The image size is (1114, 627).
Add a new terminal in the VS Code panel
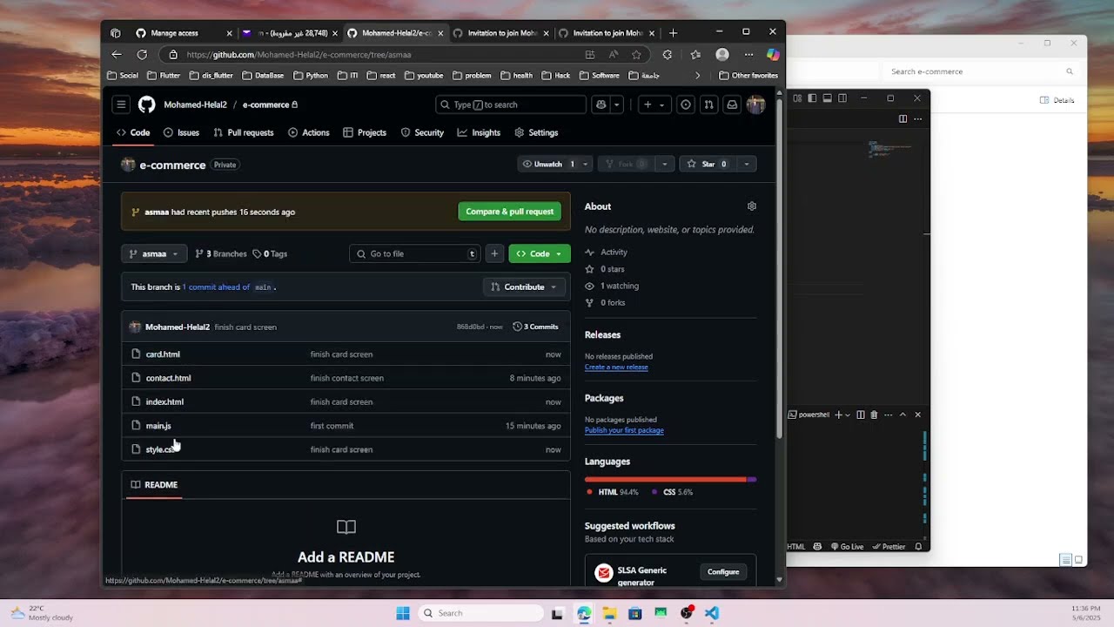pos(839,415)
